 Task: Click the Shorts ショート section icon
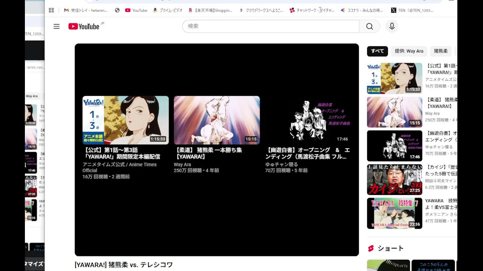(371, 248)
